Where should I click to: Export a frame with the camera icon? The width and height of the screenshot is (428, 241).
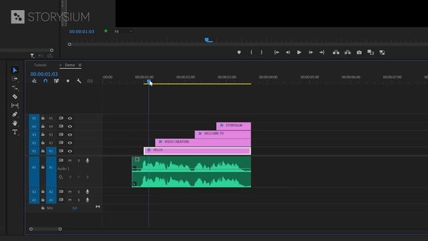tap(359, 52)
